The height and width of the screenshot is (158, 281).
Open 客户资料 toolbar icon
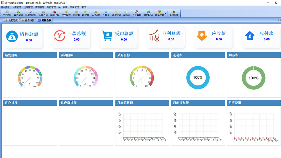click(18, 13)
